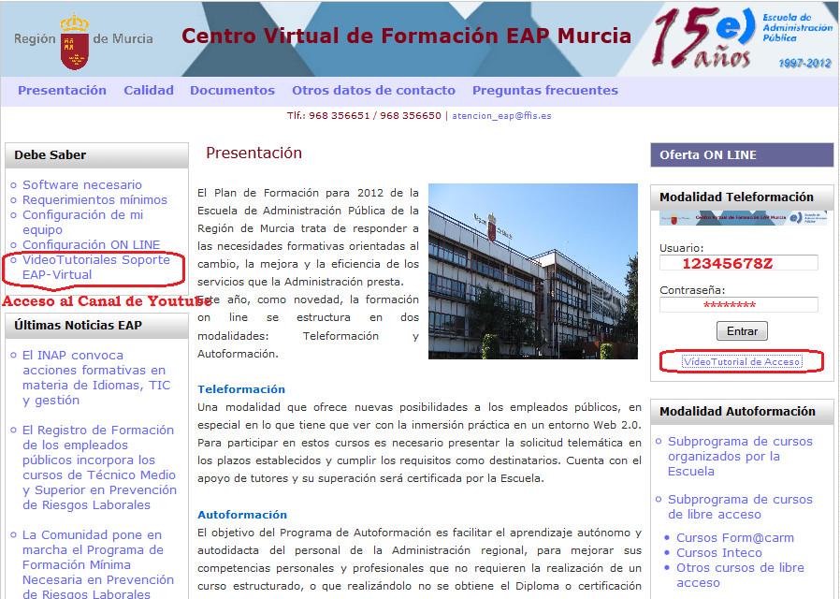Open the Software necesario link

coord(82,184)
